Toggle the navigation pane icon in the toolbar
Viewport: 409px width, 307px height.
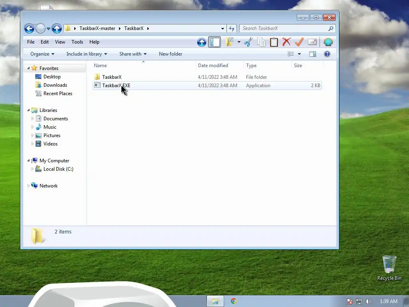(214, 42)
